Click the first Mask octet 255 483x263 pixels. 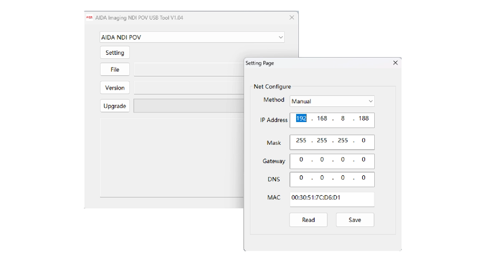coord(301,140)
